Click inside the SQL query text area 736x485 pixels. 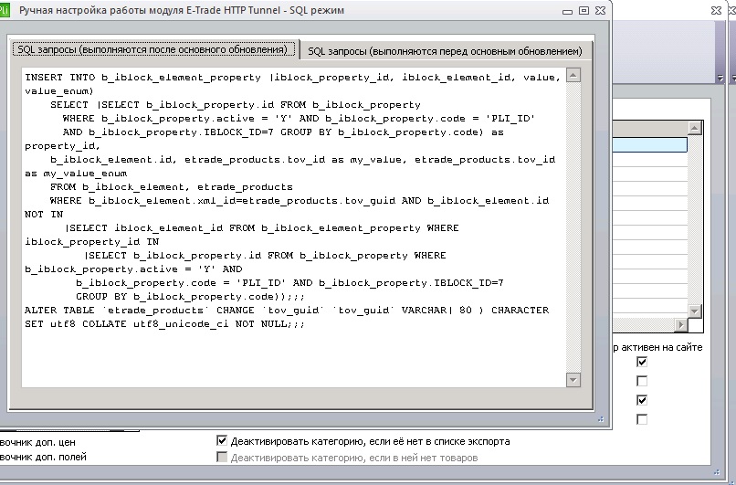293,227
